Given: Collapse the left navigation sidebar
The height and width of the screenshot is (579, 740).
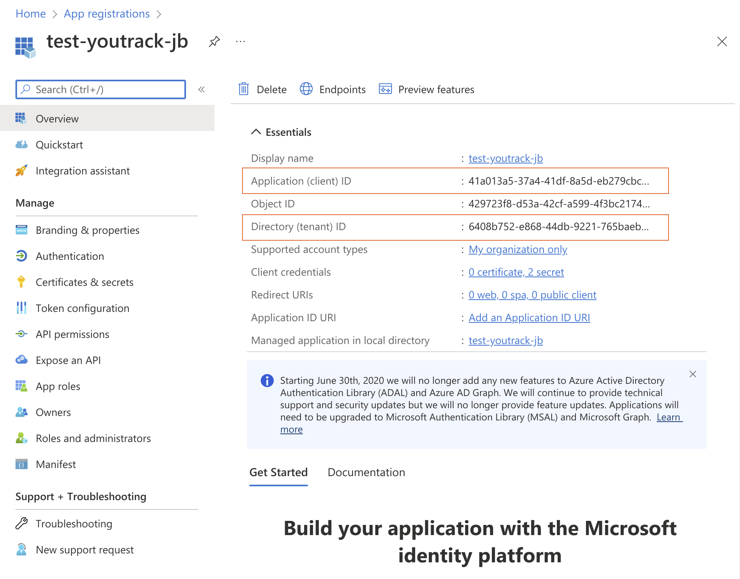Looking at the screenshot, I should click(202, 89).
